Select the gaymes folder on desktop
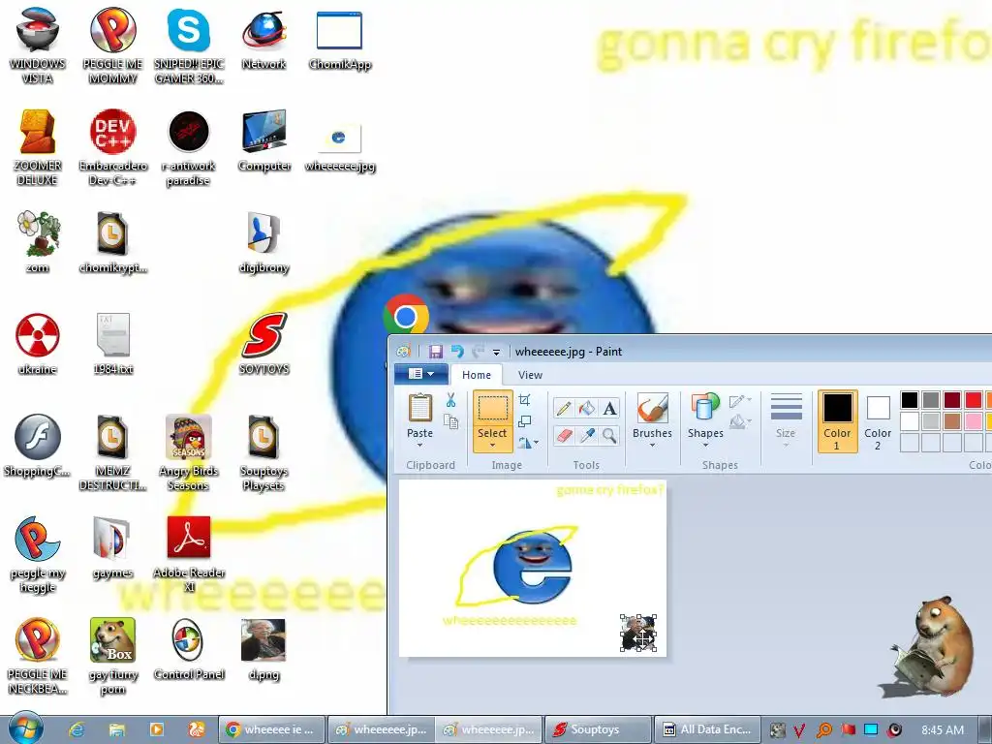The height and width of the screenshot is (744, 992). [x=112, y=548]
